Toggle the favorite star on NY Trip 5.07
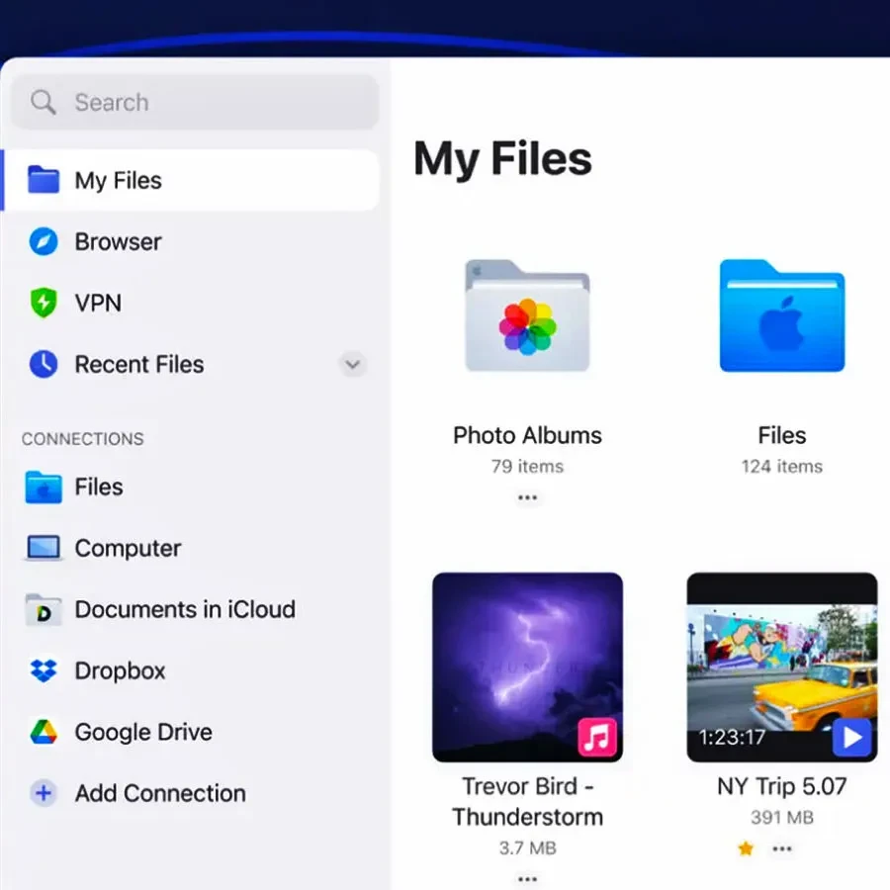 [x=746, y=848]
